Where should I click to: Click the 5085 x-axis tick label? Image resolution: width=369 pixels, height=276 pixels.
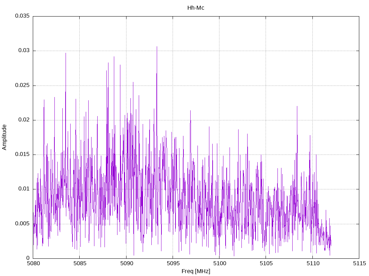[x=80, y=263]
